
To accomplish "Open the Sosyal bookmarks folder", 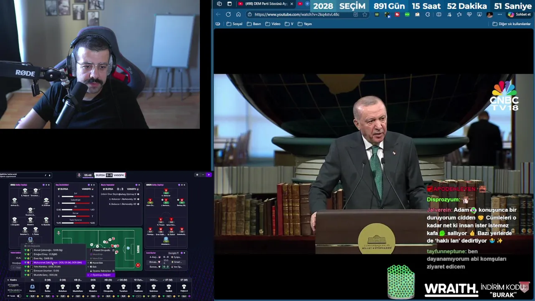I will (x=234, y=24).
